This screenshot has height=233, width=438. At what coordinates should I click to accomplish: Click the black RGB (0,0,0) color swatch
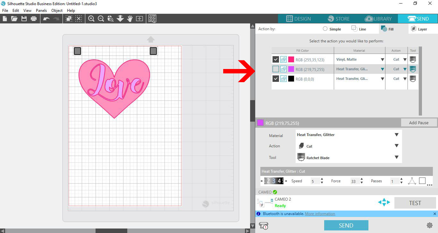coord(291,79)
